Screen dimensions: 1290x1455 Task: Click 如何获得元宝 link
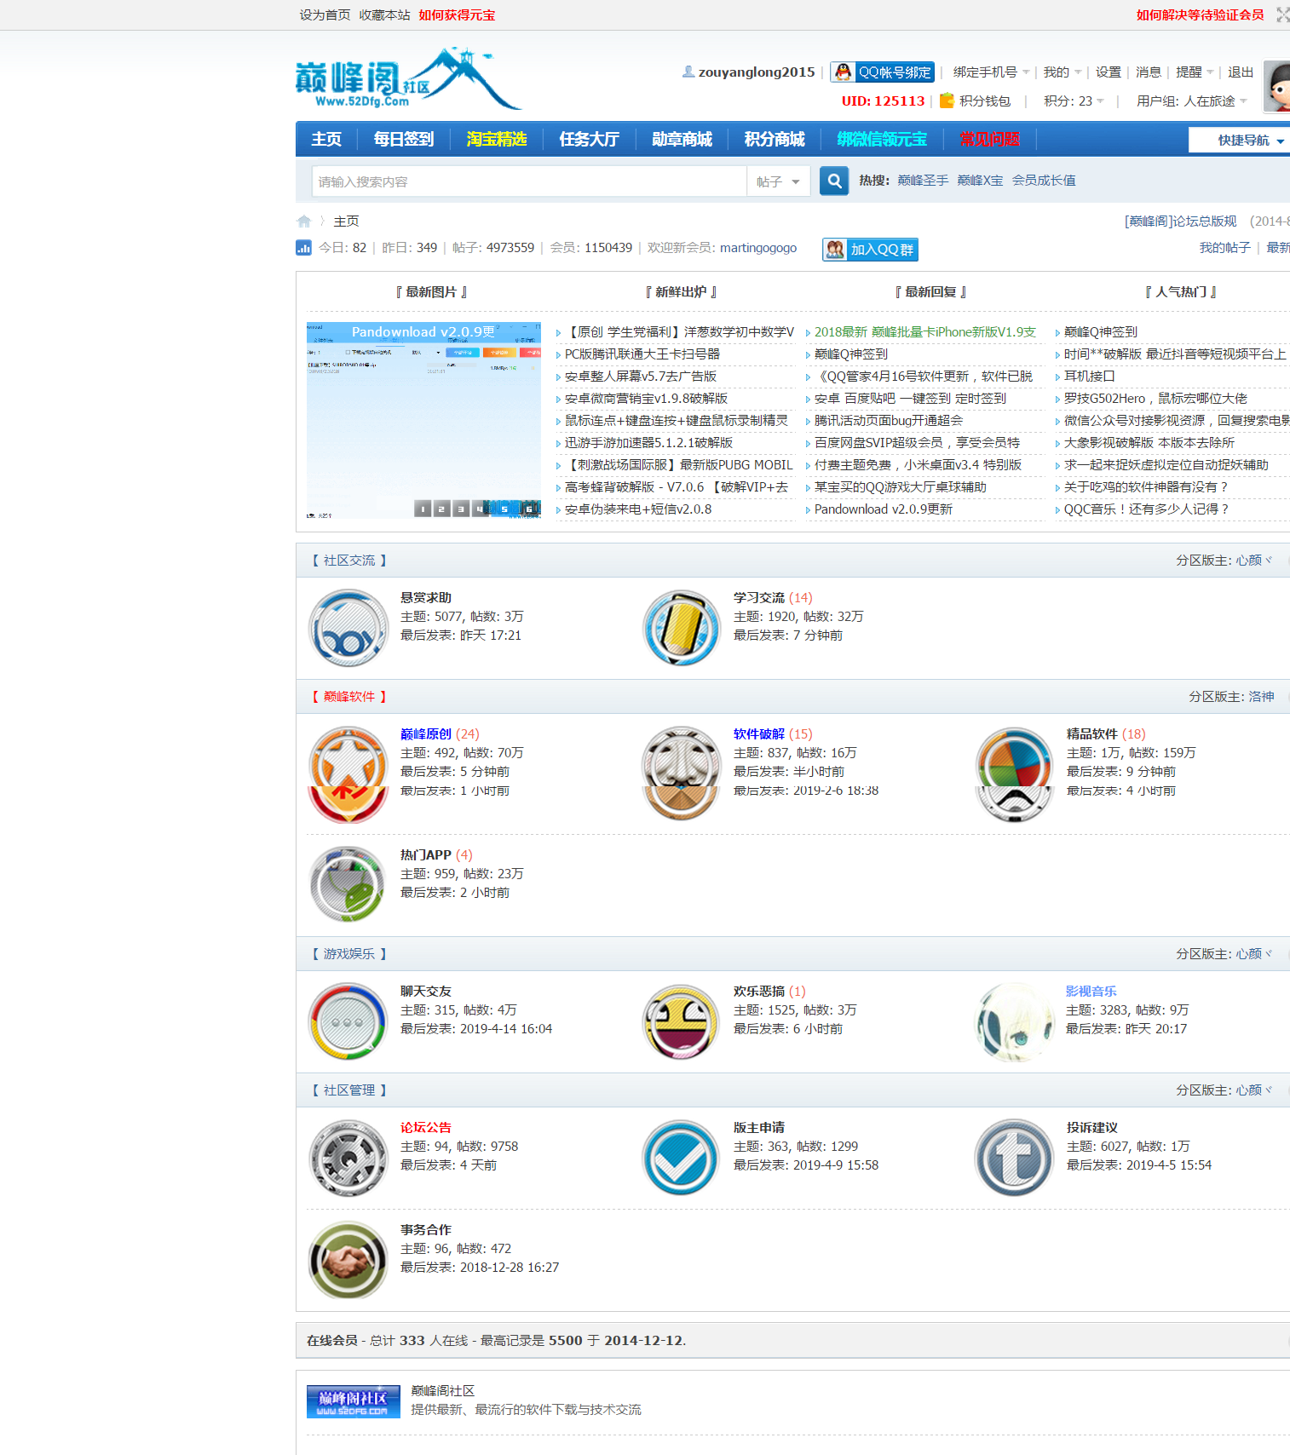click(457, 15)
